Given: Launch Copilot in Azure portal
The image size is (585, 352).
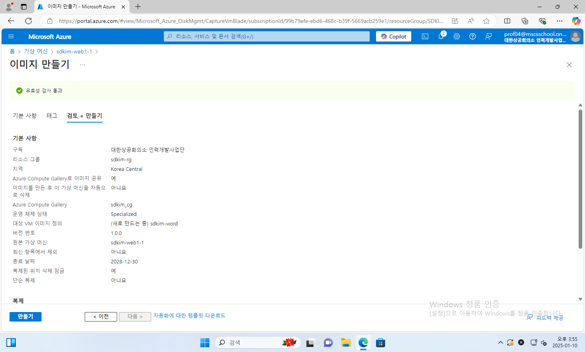Looking at the screenshot, I should click(x=394, y=36).
